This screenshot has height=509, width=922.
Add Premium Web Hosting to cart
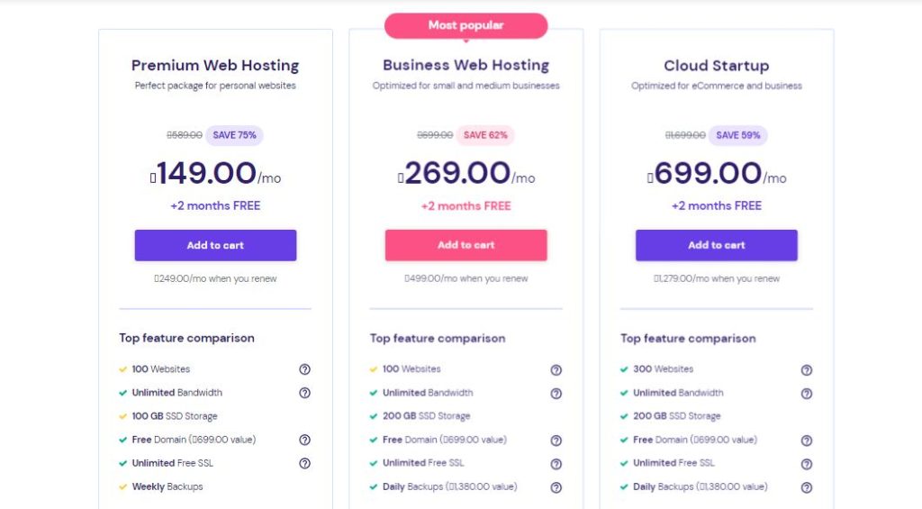tap(215, 245)
